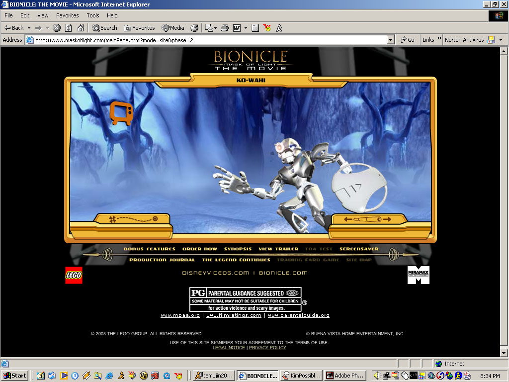
Task: Click the Edit with Word icon
Action: tap(237, 28)
